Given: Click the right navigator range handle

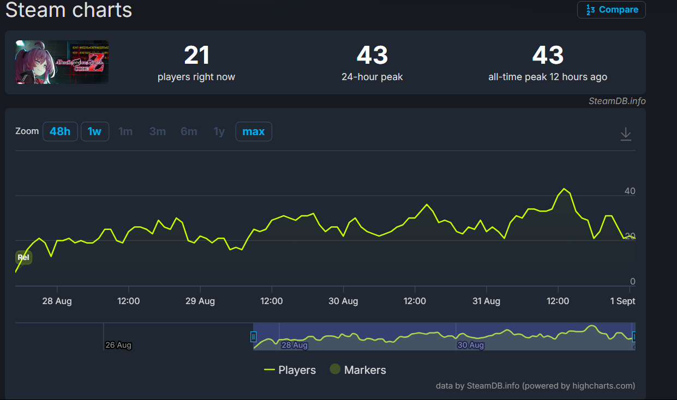Looking at the screenshot, I should point(634,337).
